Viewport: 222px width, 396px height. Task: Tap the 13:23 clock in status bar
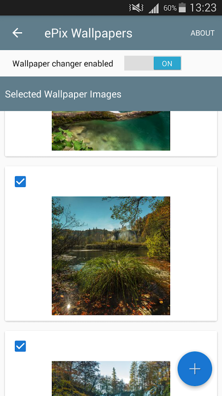click(203, 8)
